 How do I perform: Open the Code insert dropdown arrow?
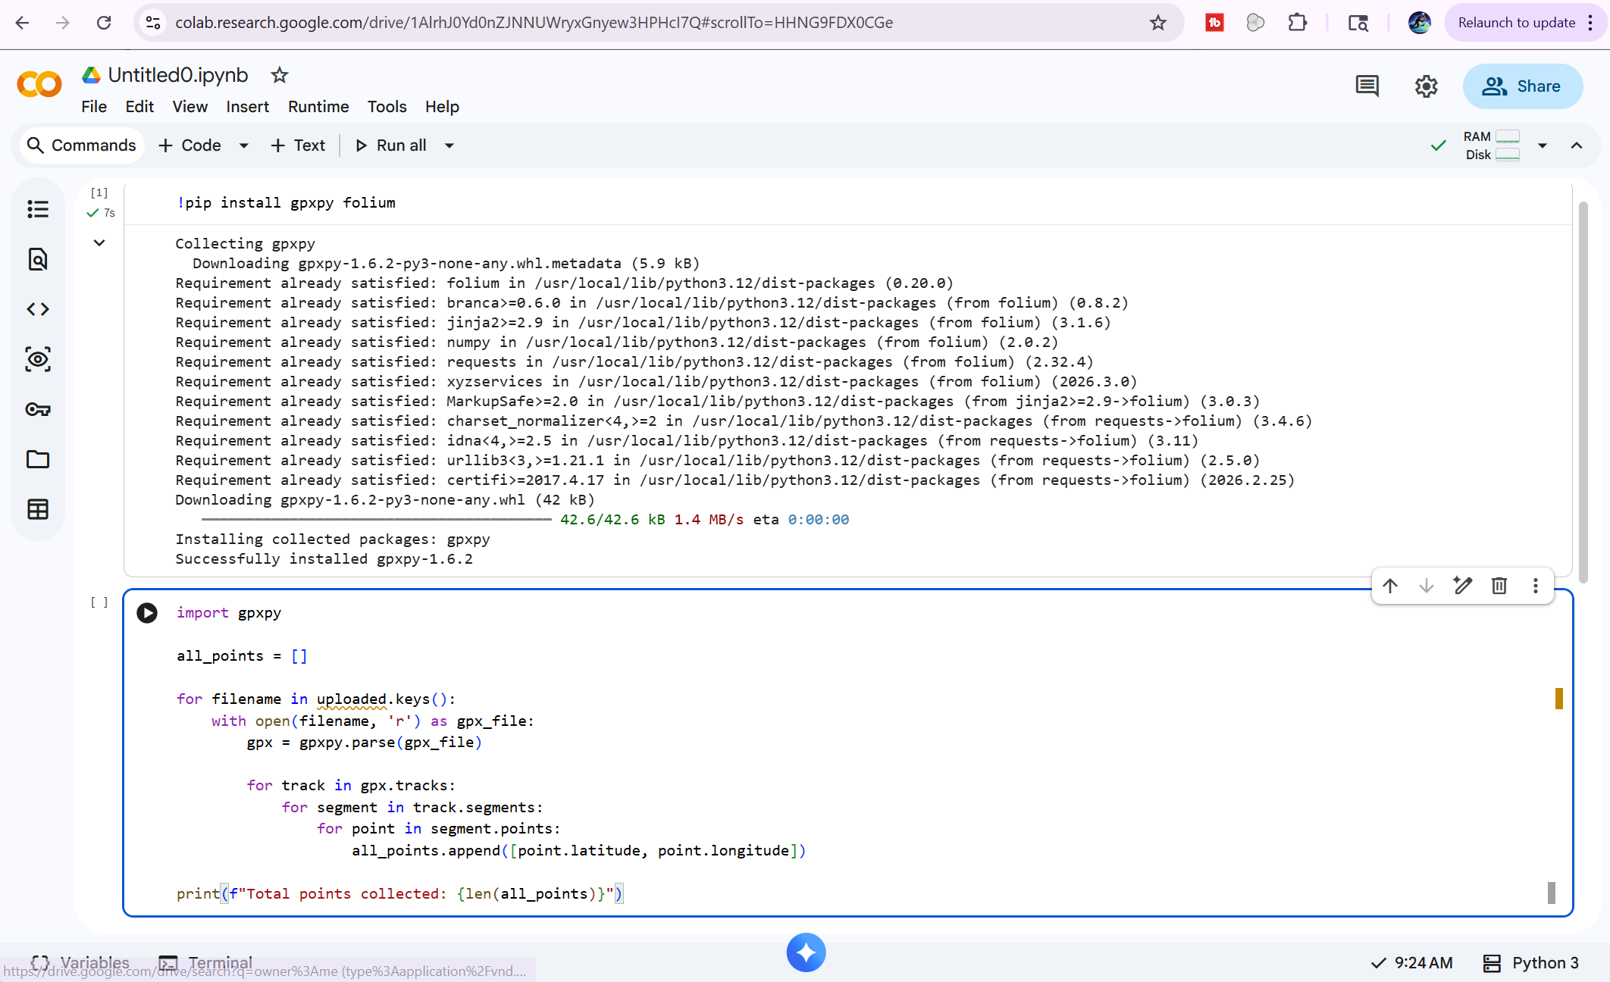[244, 145]
